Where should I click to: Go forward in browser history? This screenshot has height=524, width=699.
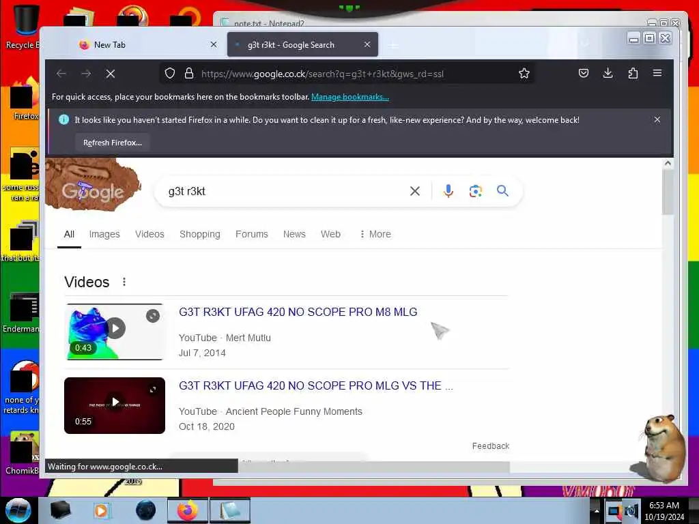(x=86, y=74)
